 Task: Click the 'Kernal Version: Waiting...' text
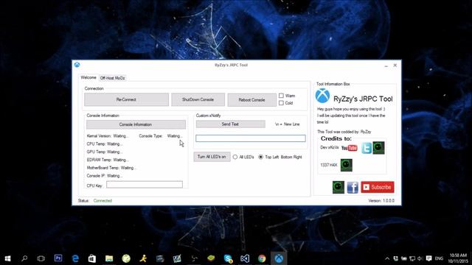pos(108,135)
